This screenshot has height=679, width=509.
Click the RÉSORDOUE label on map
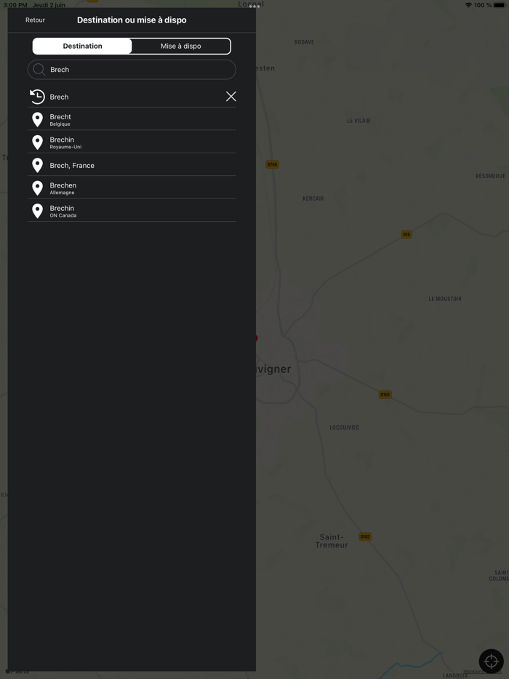coord(490,176)
